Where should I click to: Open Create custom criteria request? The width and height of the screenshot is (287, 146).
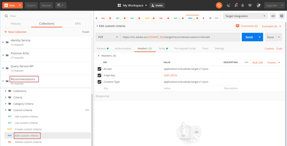[28, 129]
